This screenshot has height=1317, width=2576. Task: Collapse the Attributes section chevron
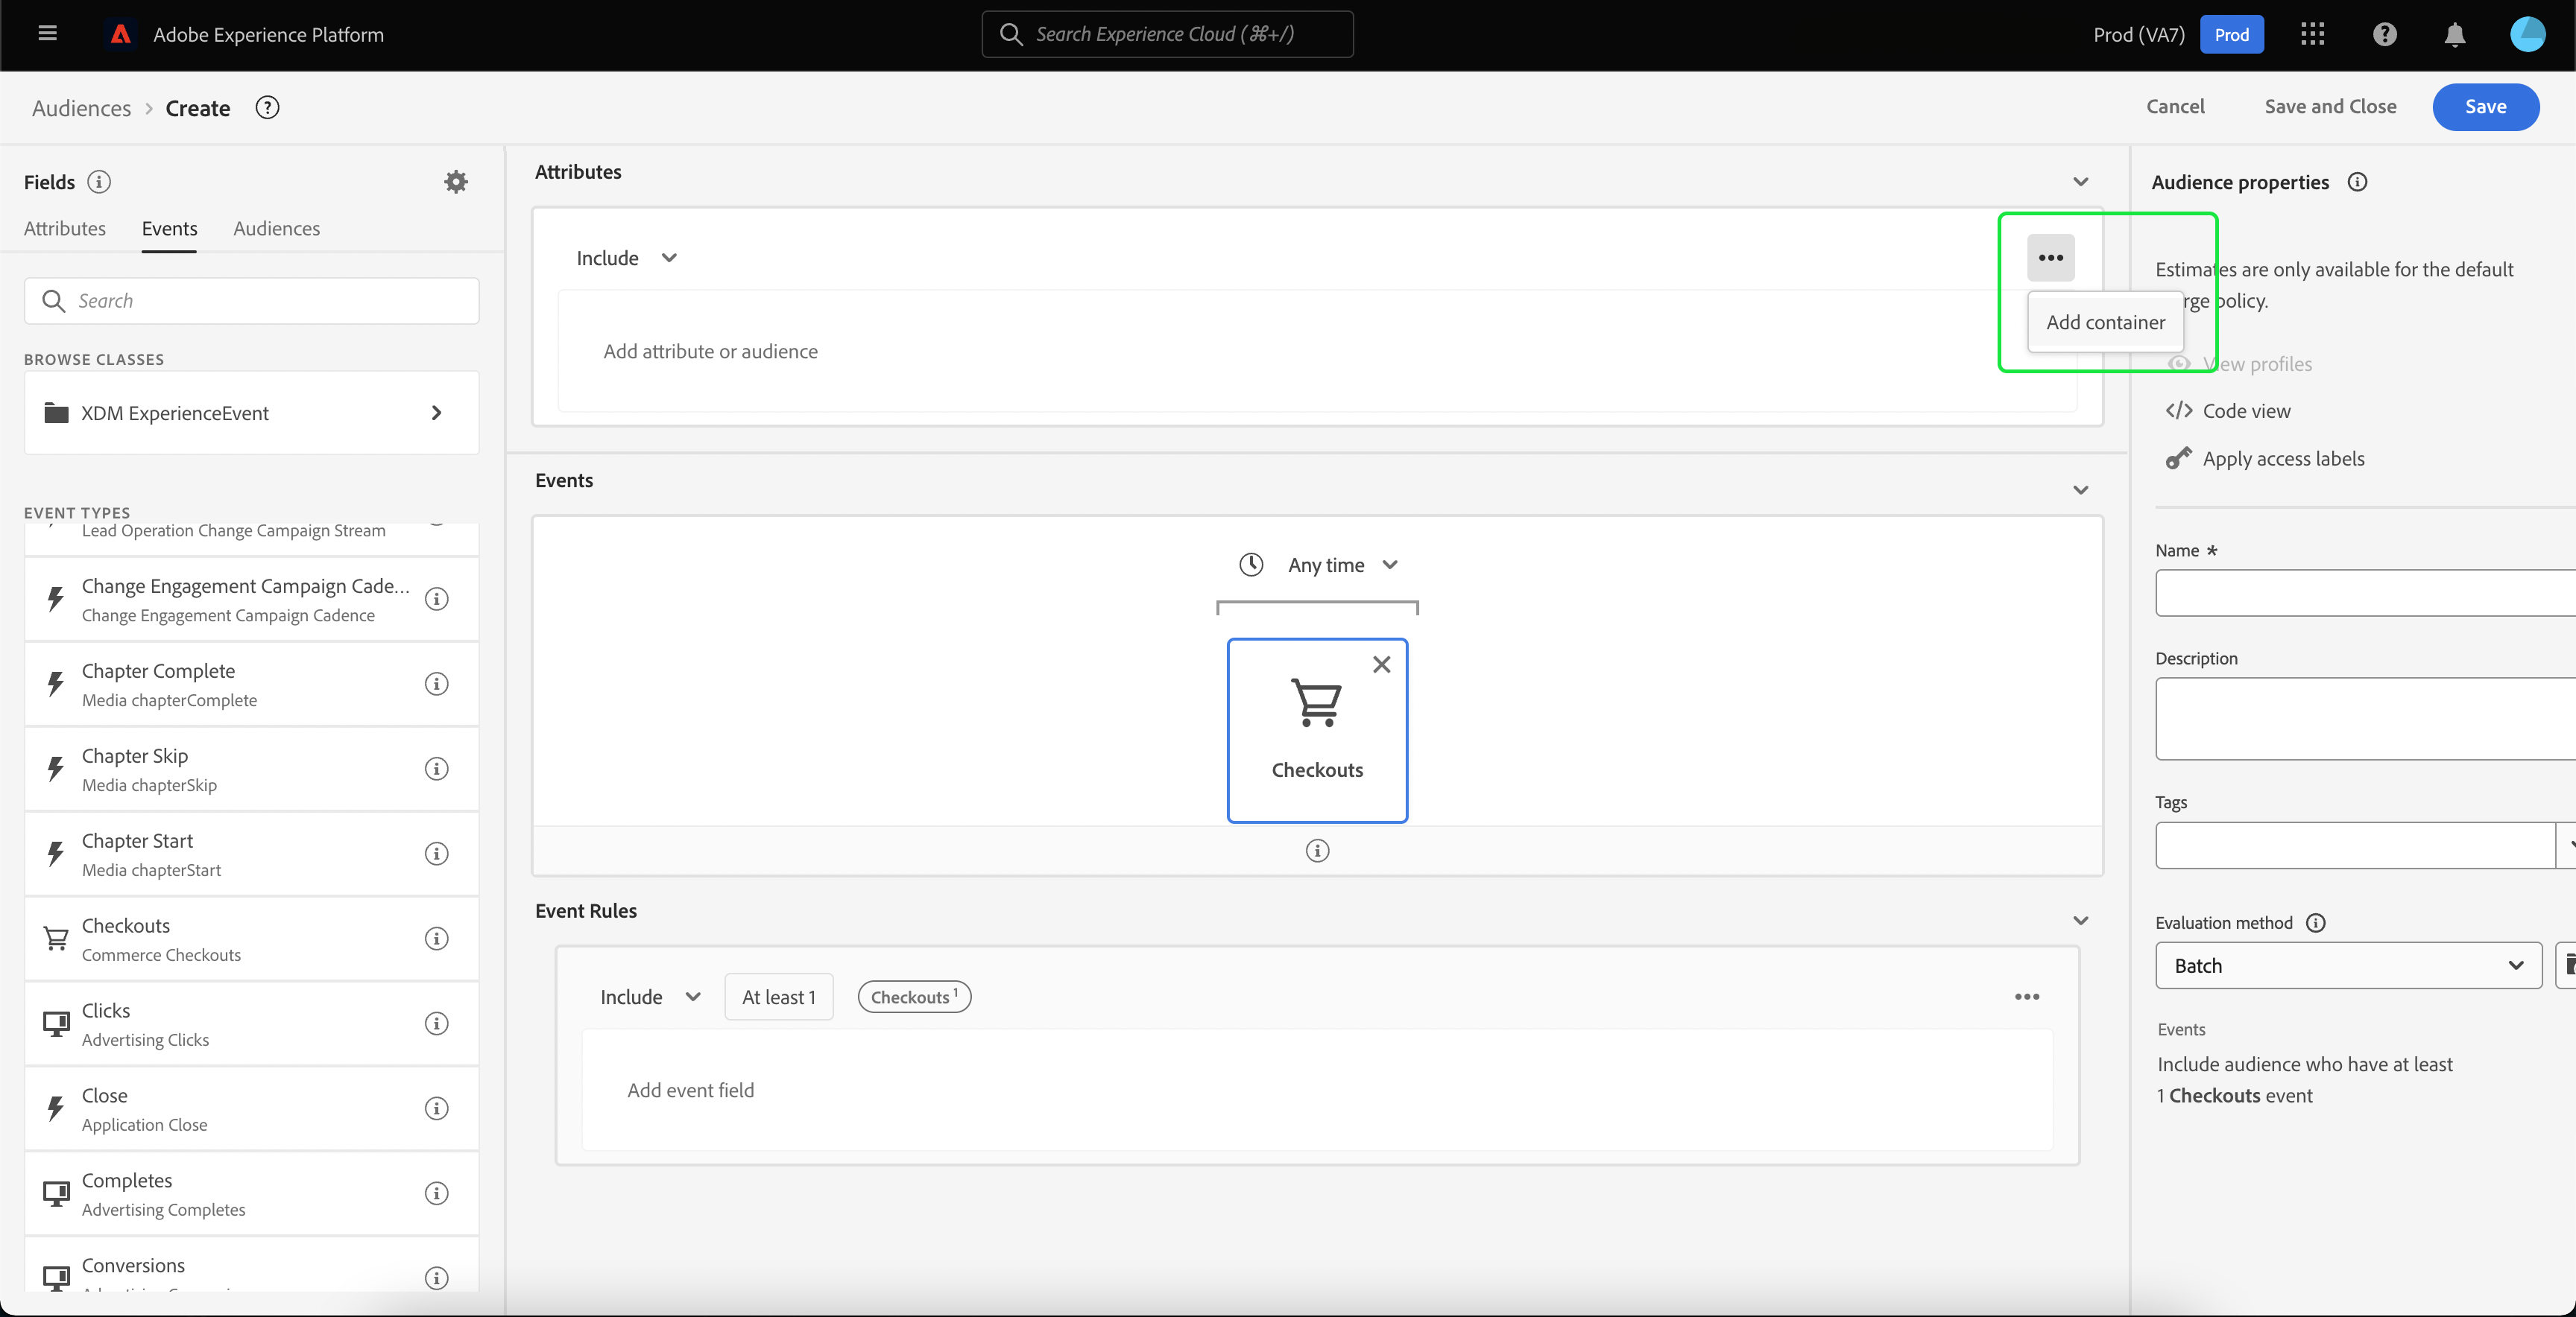2080,182
